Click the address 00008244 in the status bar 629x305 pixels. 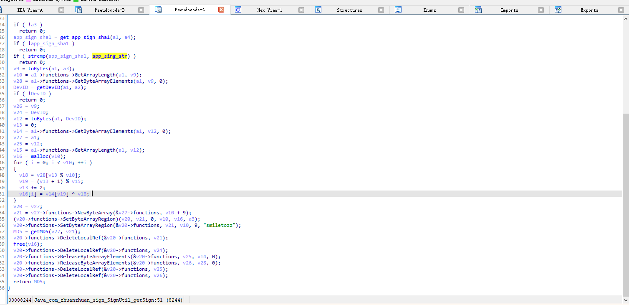(x=20, y=300)
